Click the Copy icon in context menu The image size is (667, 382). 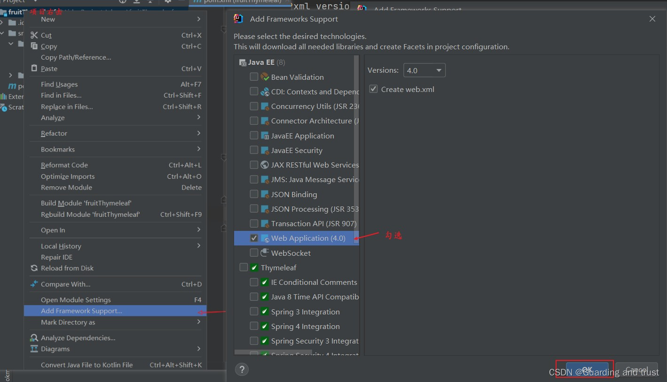(34, 46)
